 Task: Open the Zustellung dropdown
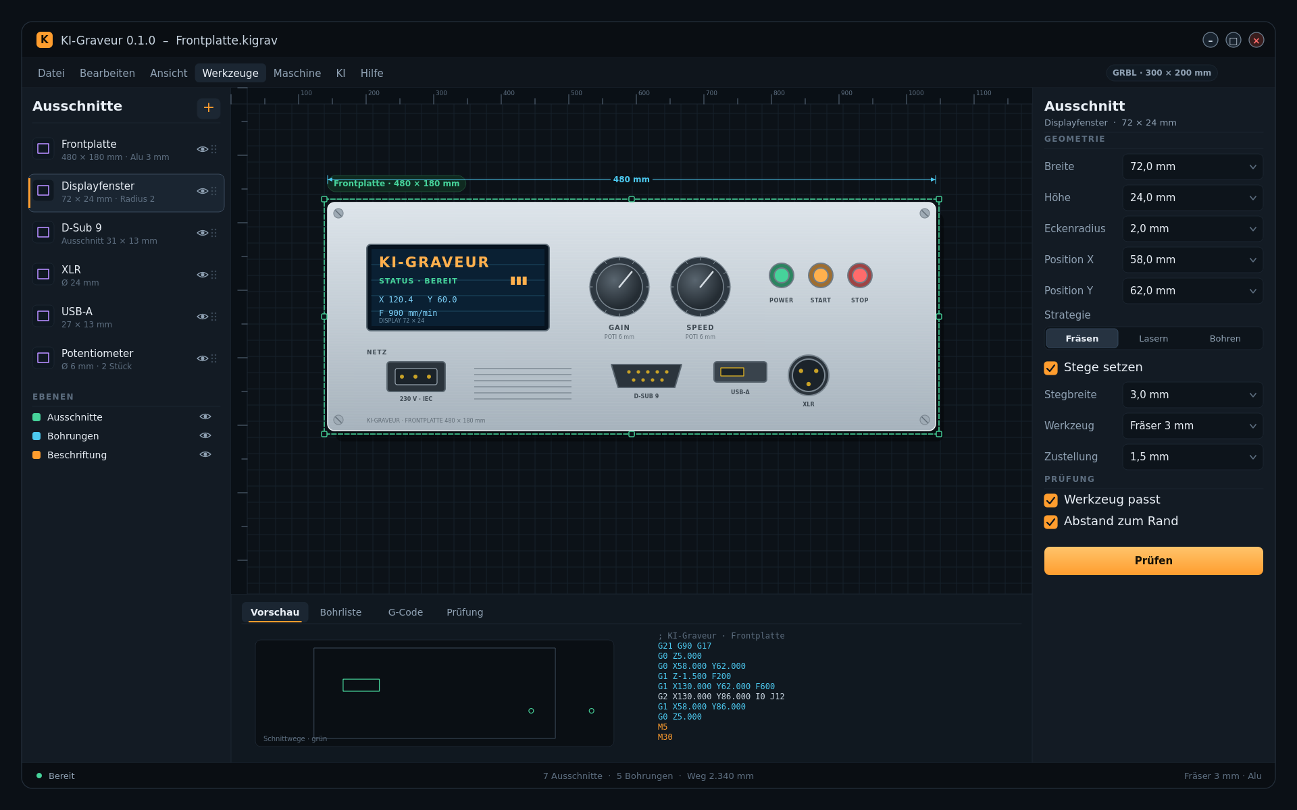tap(1193, 457)
